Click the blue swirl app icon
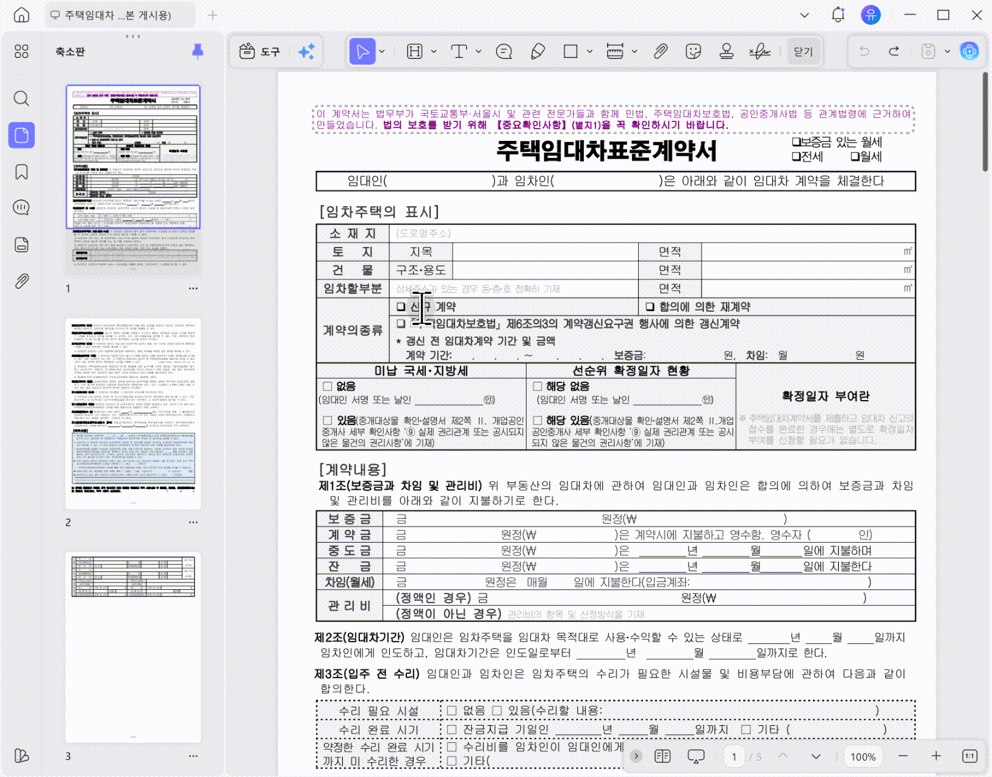The height and width of the screenshot is (777, 992). tap(969, 51)
